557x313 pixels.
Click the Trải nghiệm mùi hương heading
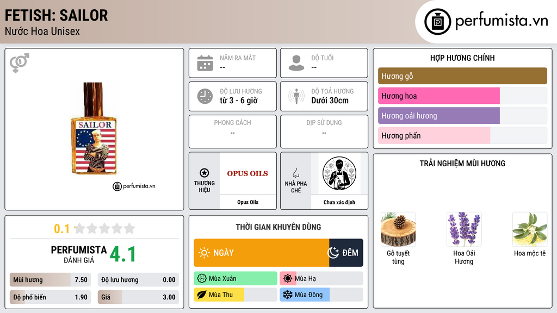coord(462,164)
